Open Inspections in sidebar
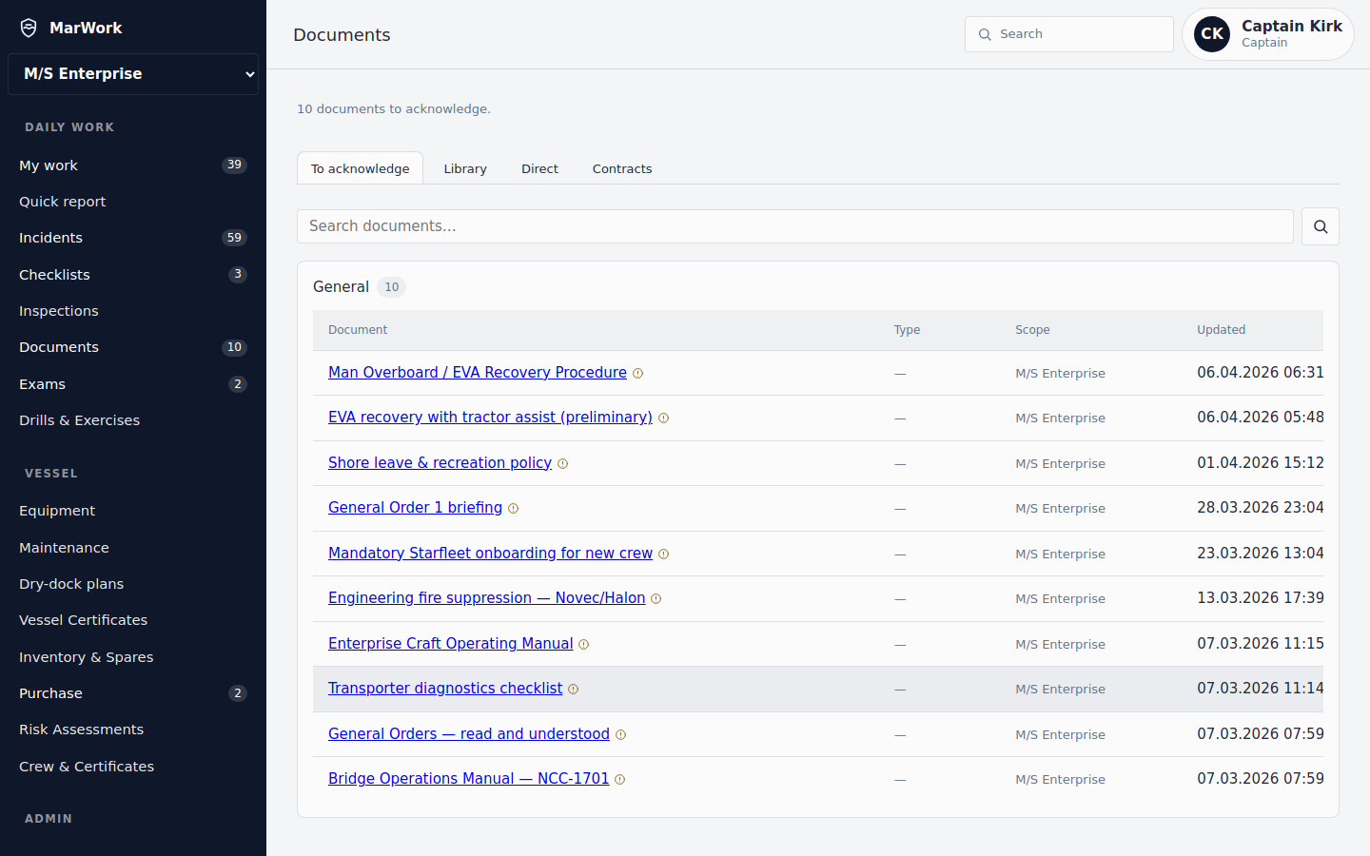Screen dimensions: 1370x856 click(x=133, y=311)
